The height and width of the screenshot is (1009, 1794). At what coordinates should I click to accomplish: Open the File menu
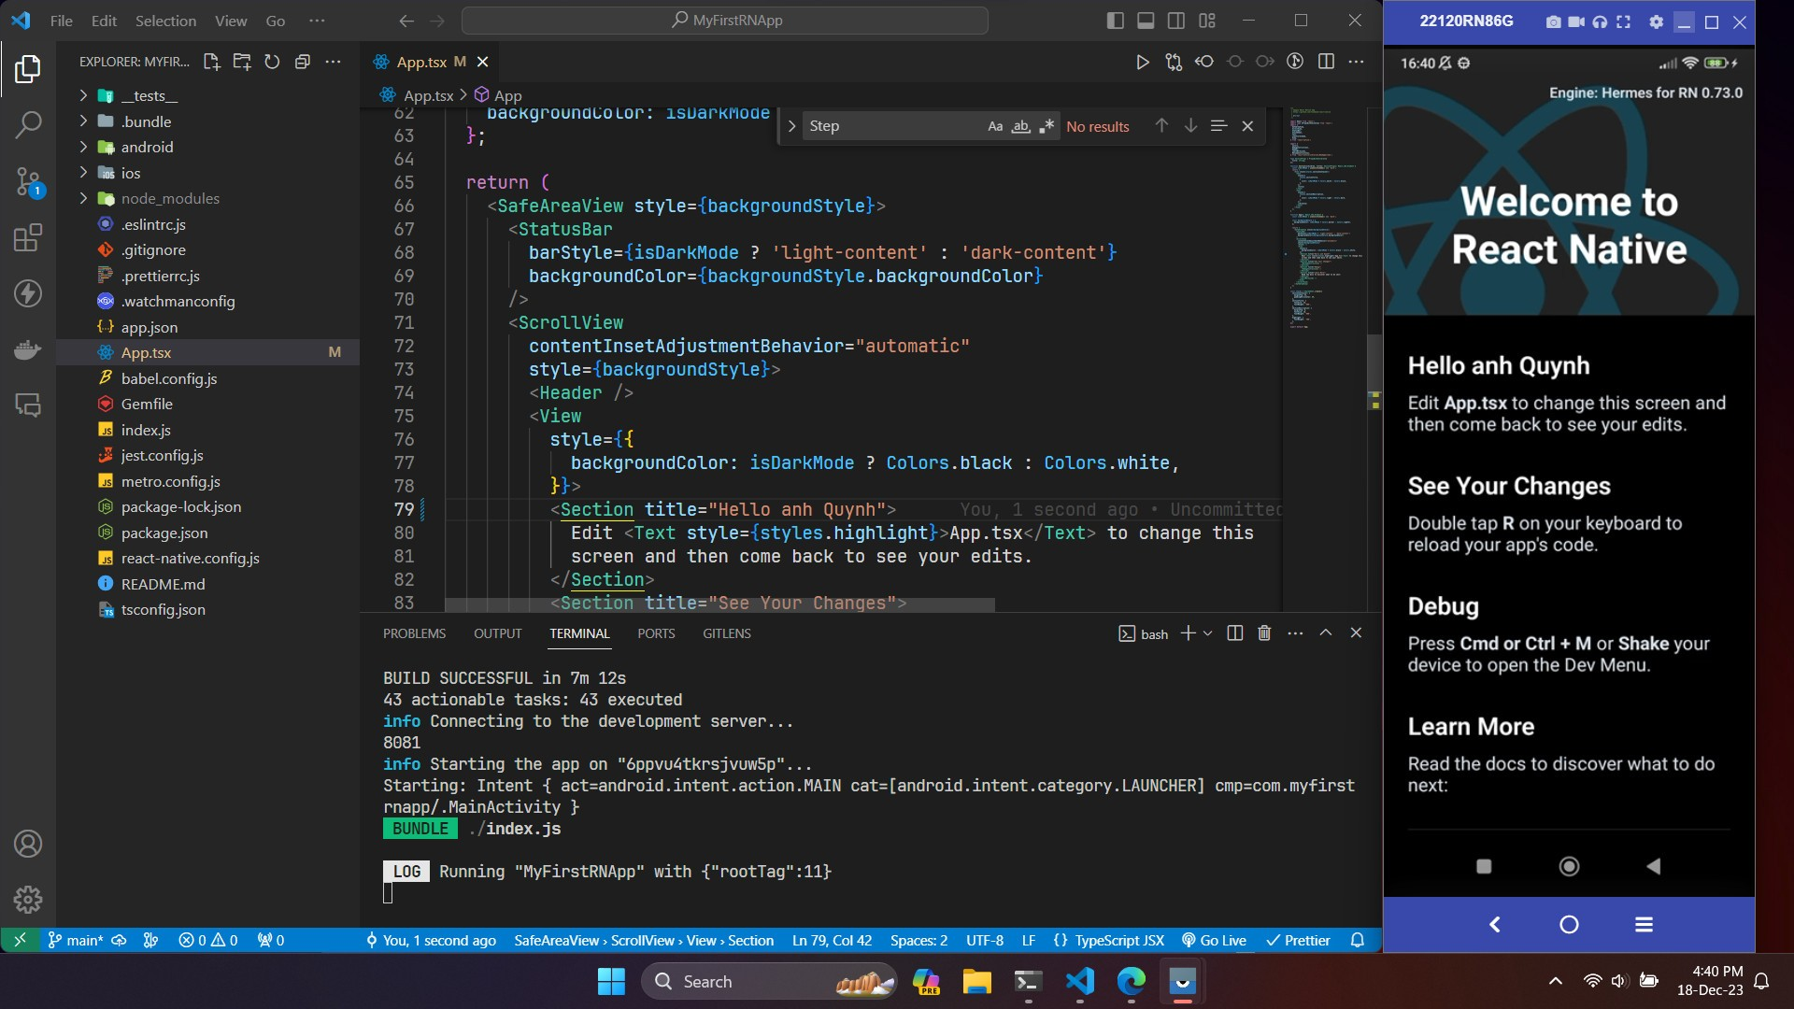click(x=61, y=21)
